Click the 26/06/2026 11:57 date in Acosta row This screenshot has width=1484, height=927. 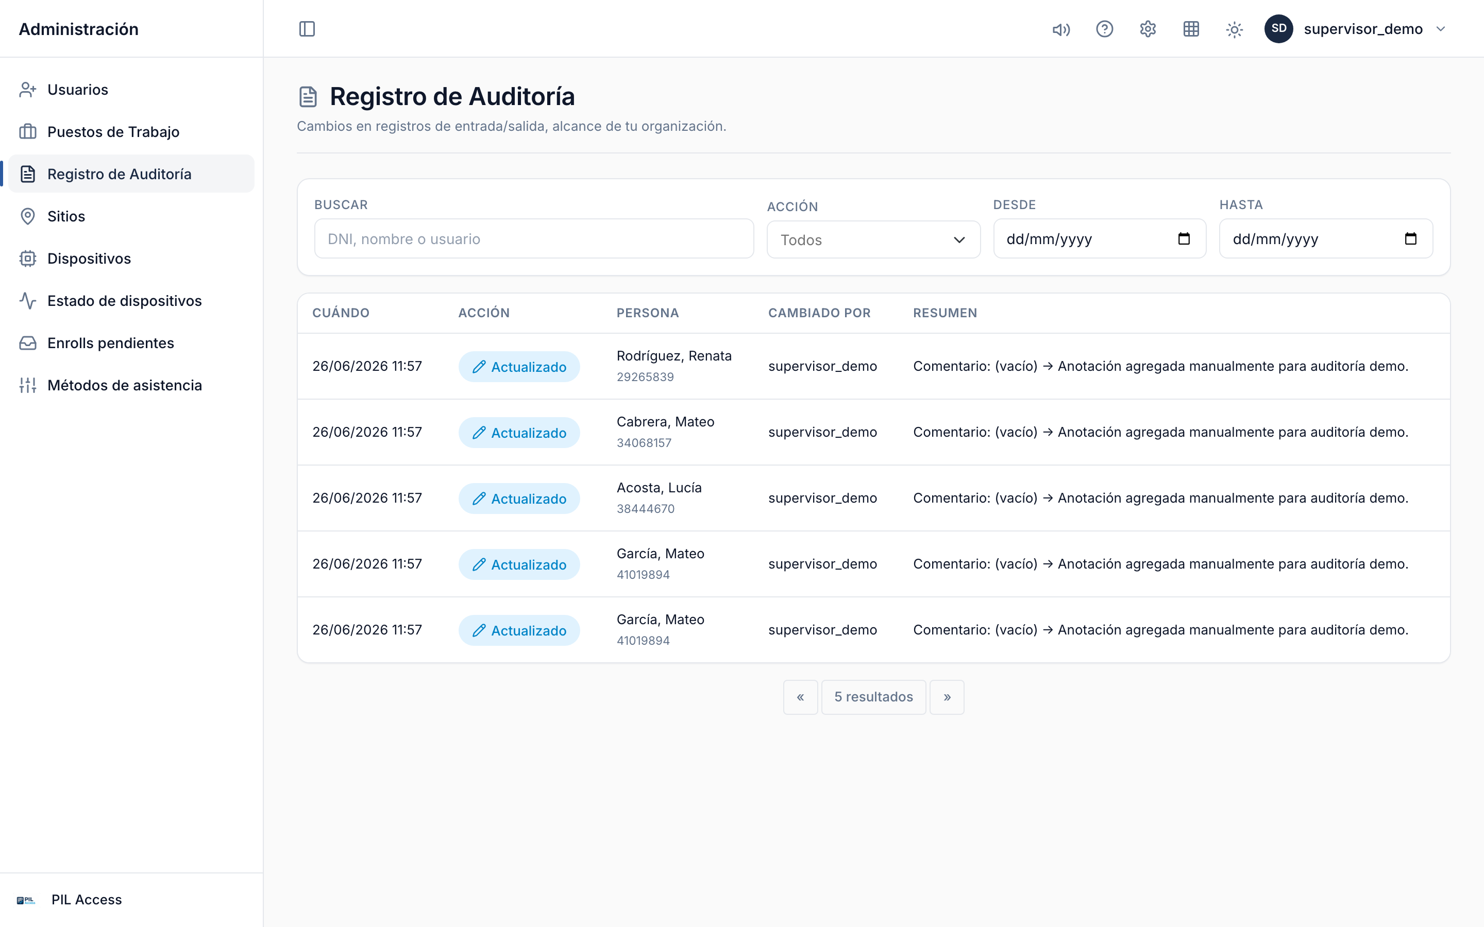(367, 498)
